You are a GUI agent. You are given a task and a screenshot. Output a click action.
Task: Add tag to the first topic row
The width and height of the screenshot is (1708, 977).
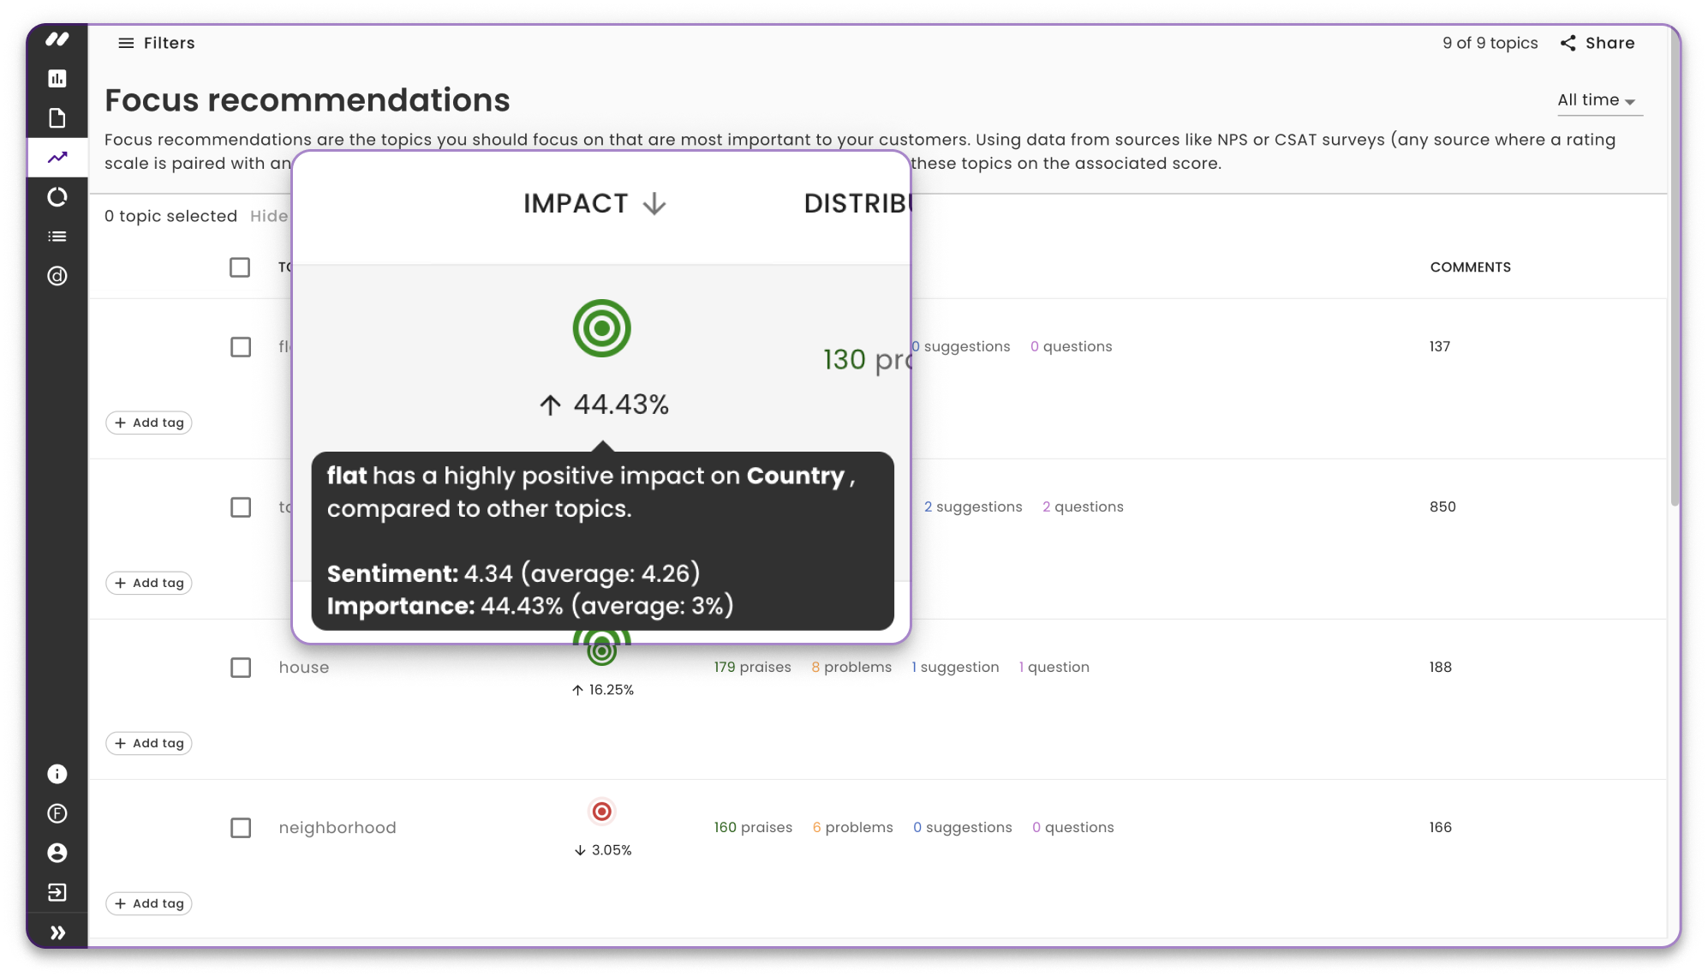(149, 423)
